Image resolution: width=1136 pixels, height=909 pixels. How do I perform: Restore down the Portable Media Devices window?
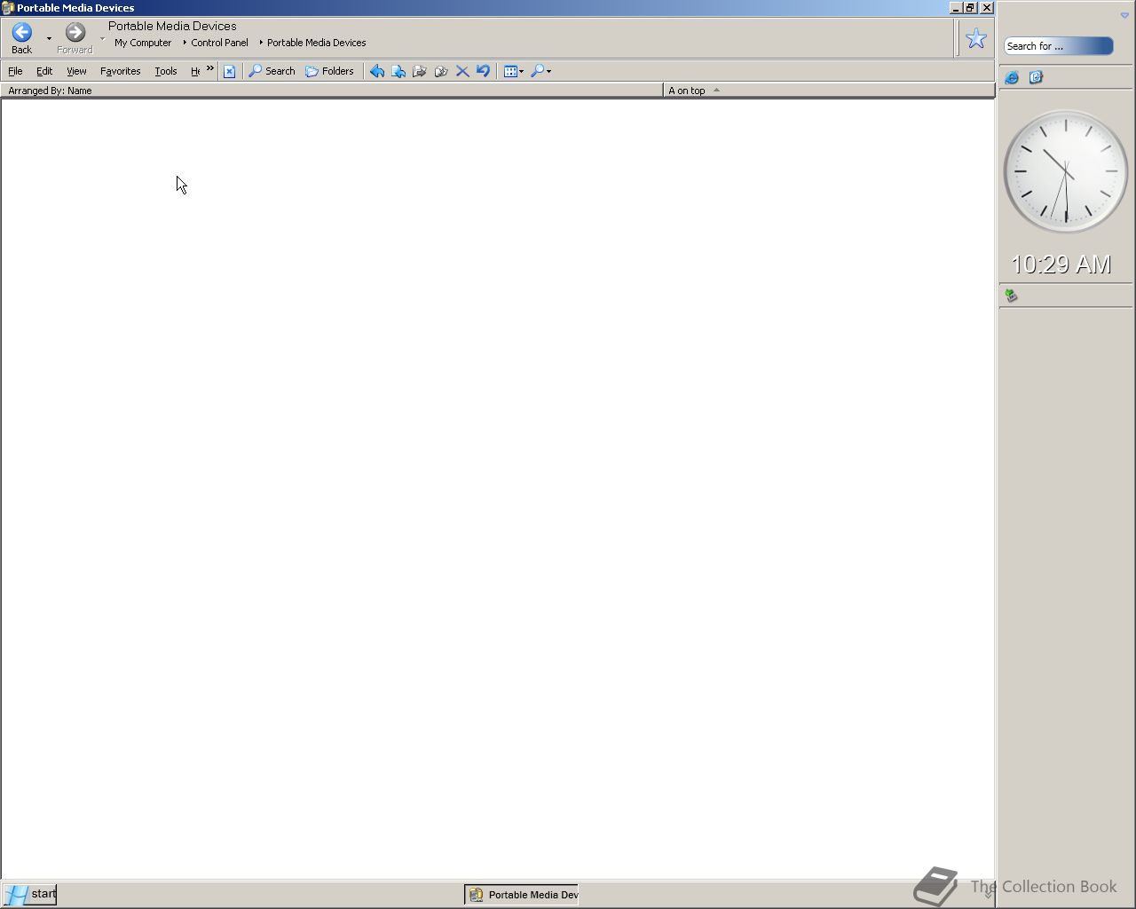click(x=971, y=8)
